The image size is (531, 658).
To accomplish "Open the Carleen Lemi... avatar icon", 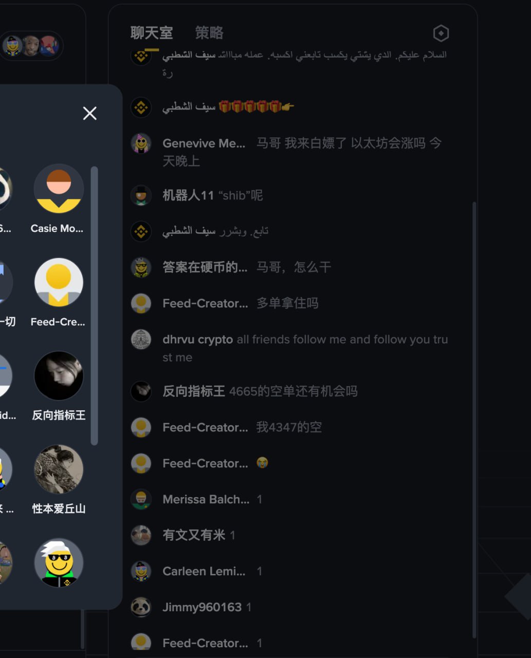I will click(x=141, y=571).
